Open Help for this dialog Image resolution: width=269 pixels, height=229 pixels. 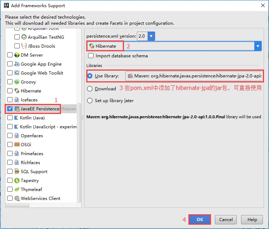pos(252,220)
